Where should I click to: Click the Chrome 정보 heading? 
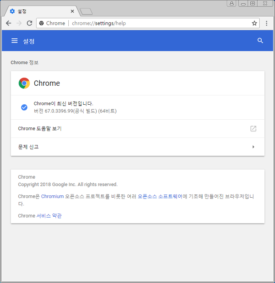pos(25,62)
